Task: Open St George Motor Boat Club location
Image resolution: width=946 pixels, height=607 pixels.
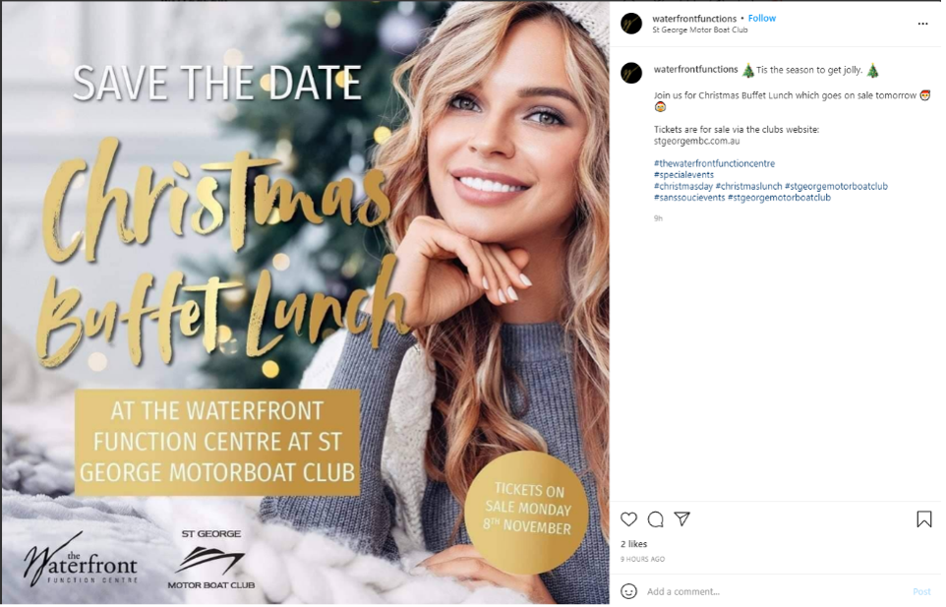Action: [700, 30]
